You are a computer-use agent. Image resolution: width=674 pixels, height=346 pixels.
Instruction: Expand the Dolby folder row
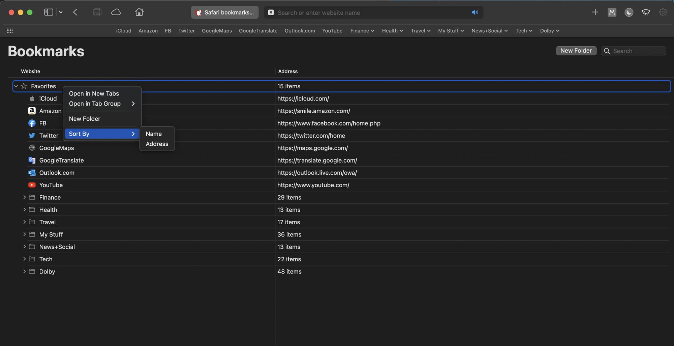[25, 271]
